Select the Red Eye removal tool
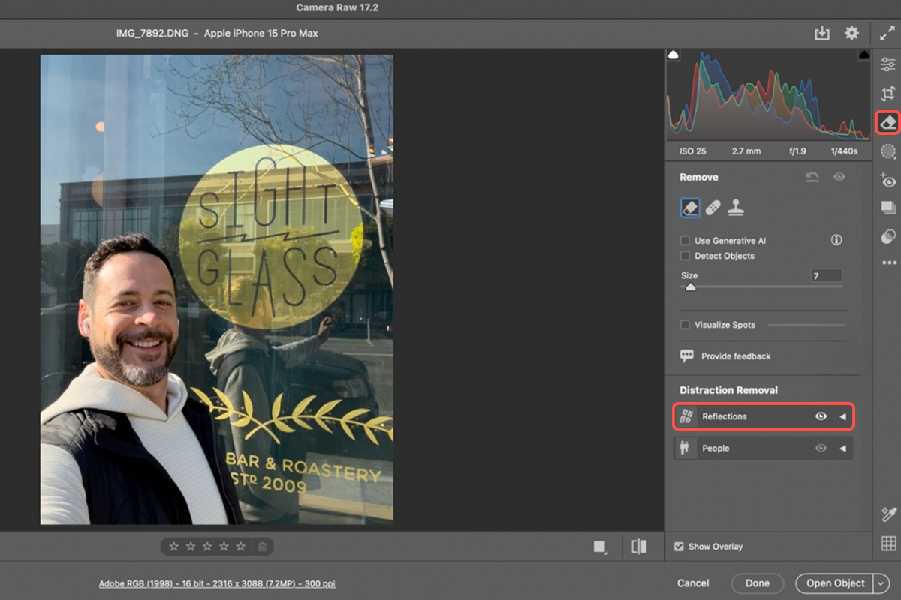This screenshot has width=901, height=600. [887, 180]
